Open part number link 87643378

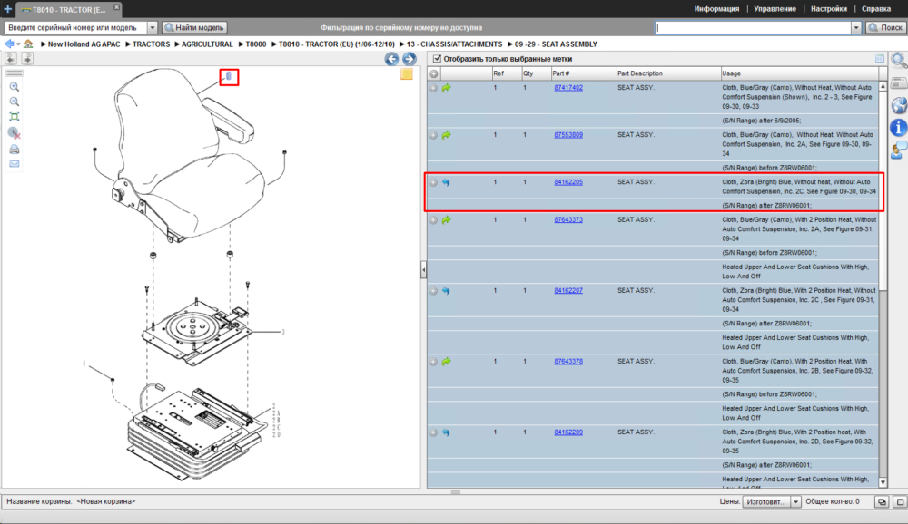(568, 362)
